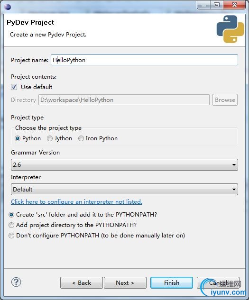Click the Next button
Viewport: 249px width, 300px height.
pos(125,282)
